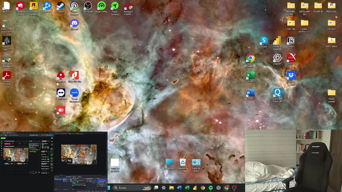
Task: Open the first Chrome taskbar icon
Action: click(203, 188)
